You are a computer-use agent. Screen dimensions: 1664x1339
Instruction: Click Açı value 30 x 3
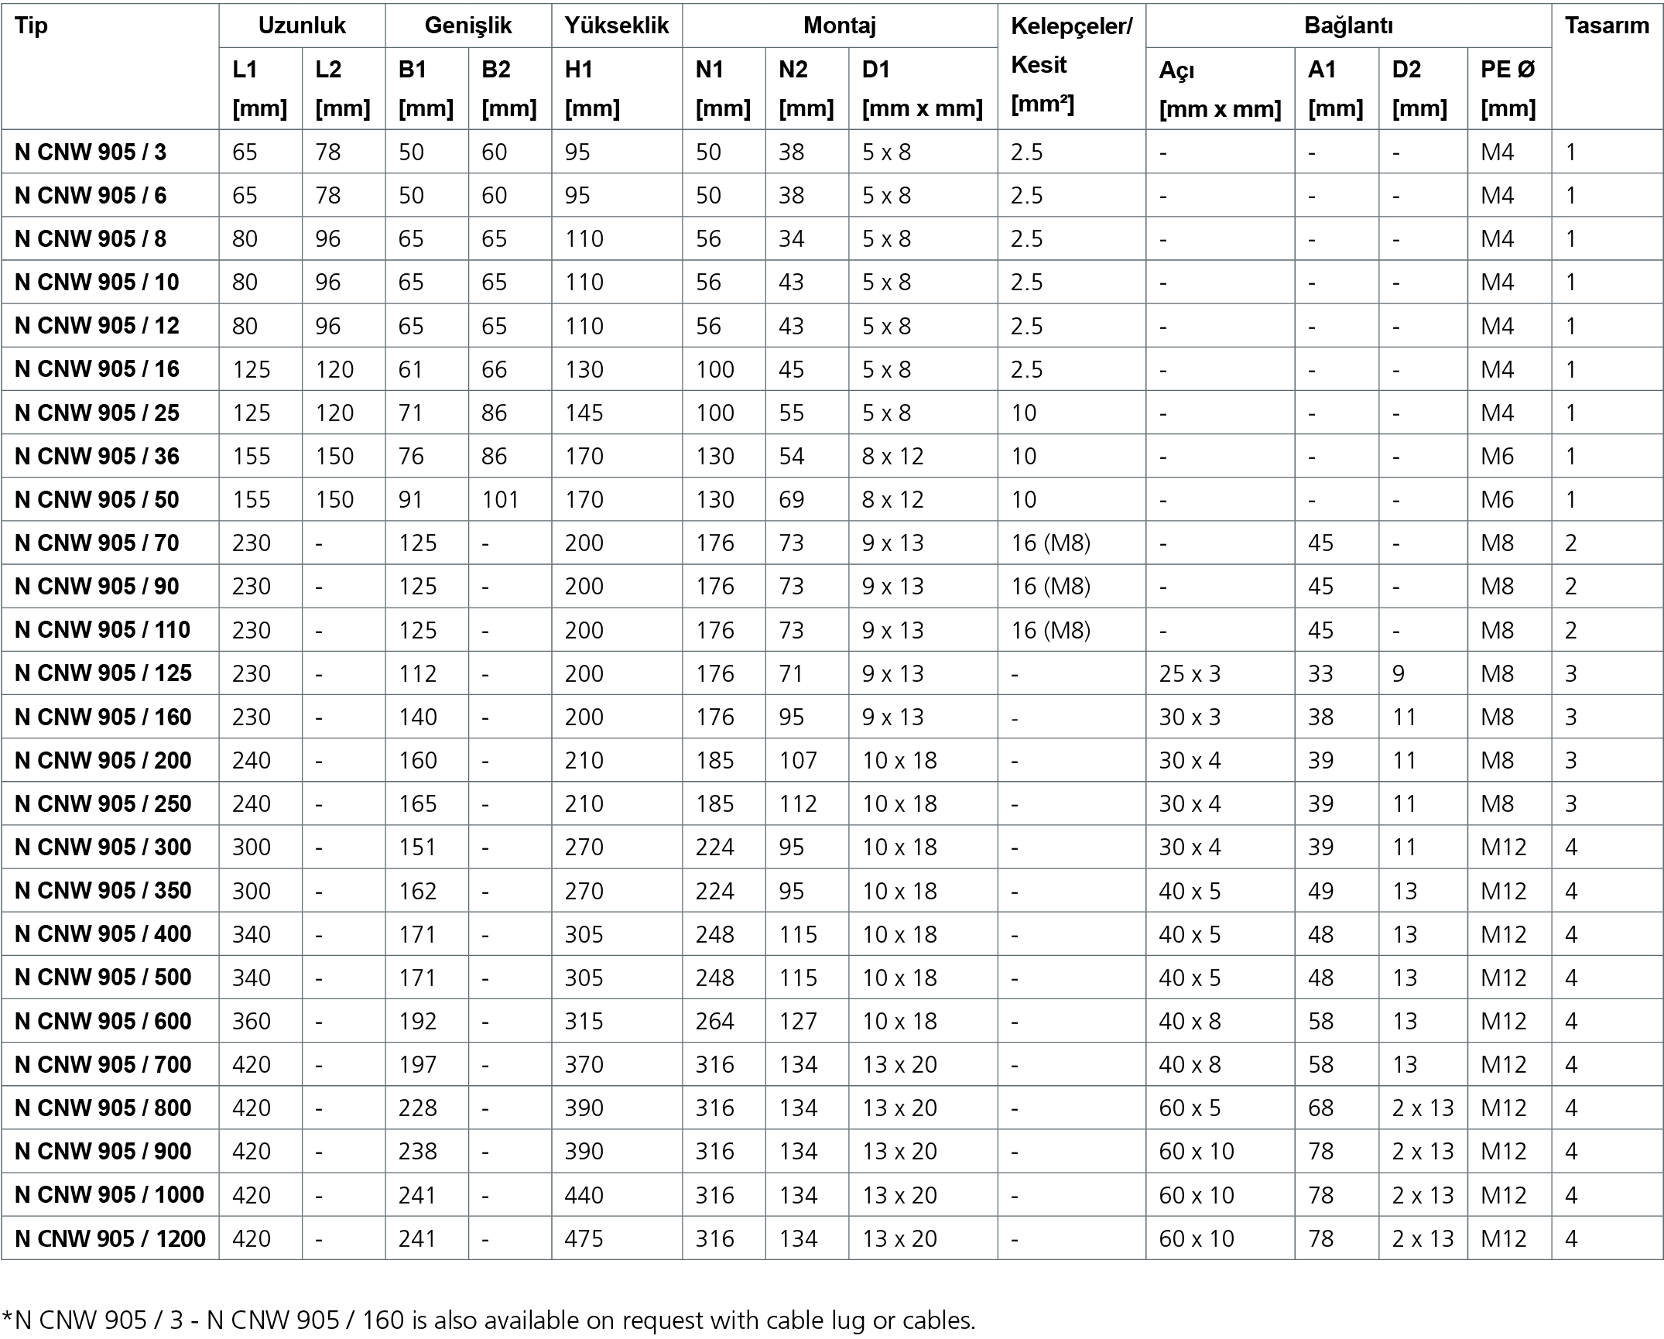pos(1190,717)
